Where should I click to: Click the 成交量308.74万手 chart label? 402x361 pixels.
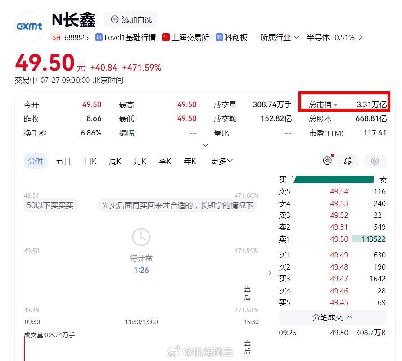(50, 335)
